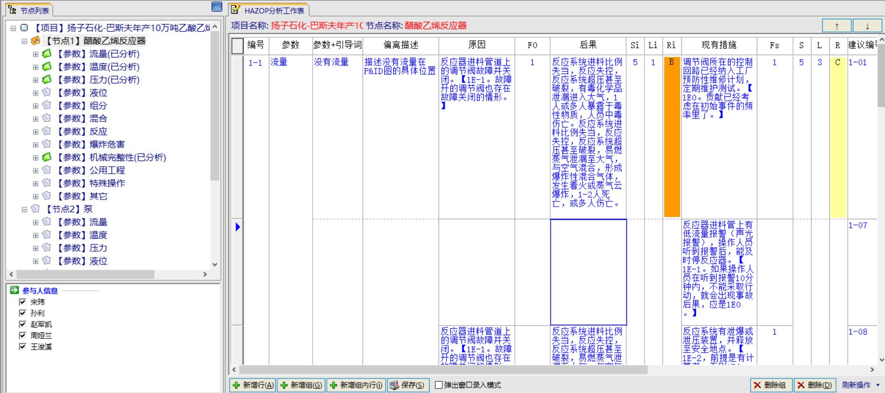Expand 参数 压力(已分析)
Screen dimensions: 885x393
35,80
